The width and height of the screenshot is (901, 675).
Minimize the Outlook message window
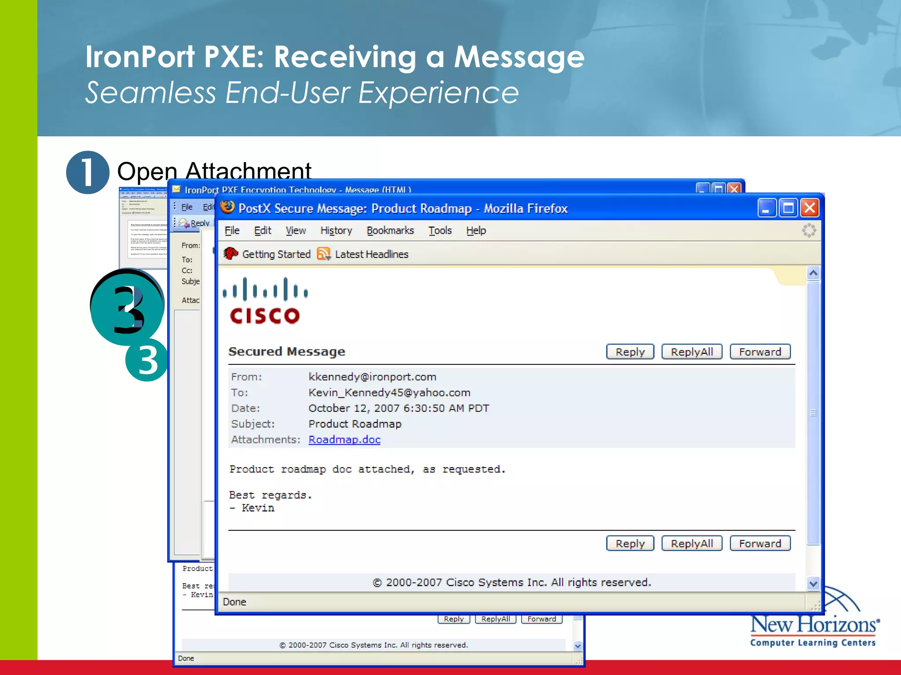[x=703, y=189]
